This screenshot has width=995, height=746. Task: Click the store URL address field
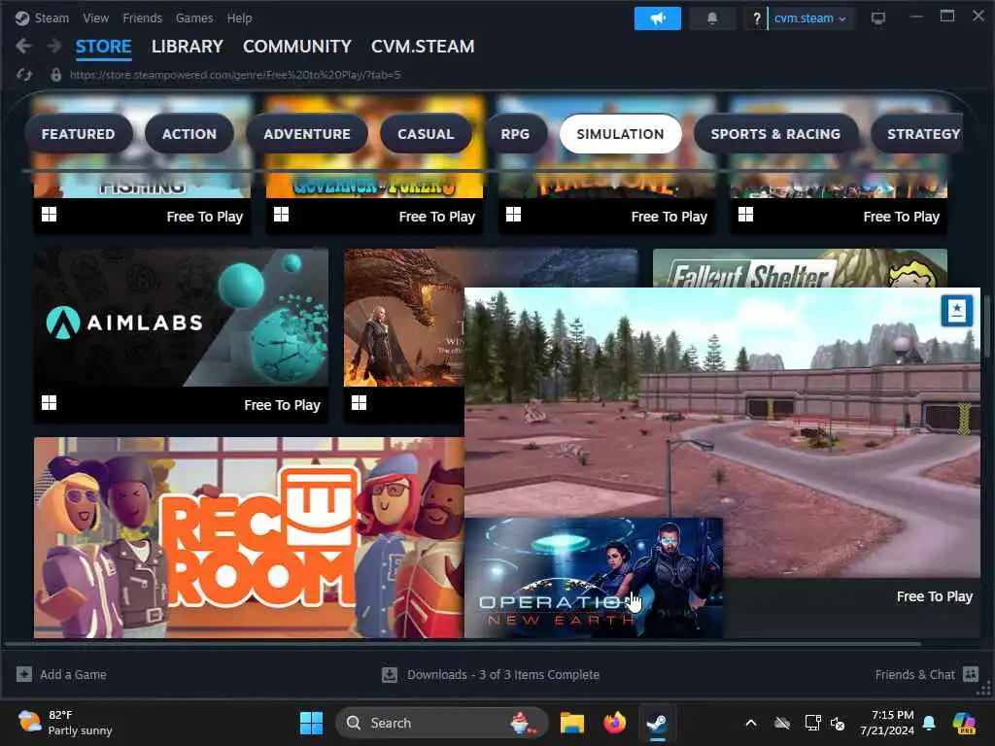[235, 75]
